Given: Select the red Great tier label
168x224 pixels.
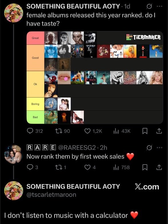Looking at the screenshot, I should [35, 38].
